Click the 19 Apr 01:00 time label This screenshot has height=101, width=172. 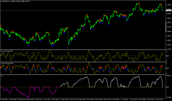[x=151, y=99]
